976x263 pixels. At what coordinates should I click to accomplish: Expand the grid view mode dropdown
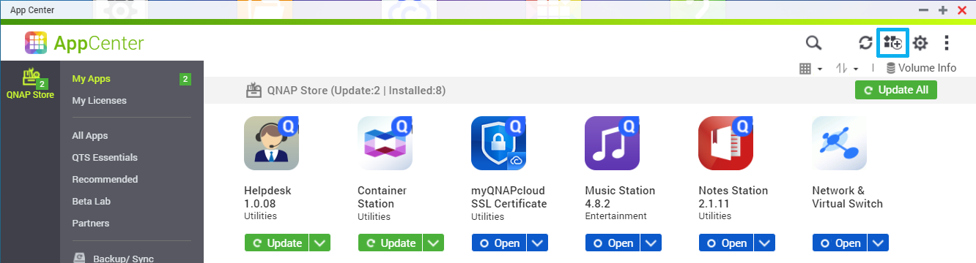810,68
